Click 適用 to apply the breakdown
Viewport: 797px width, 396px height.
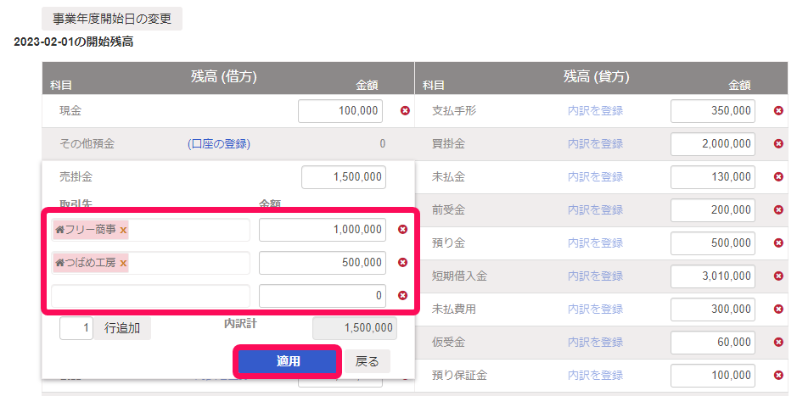287,361
